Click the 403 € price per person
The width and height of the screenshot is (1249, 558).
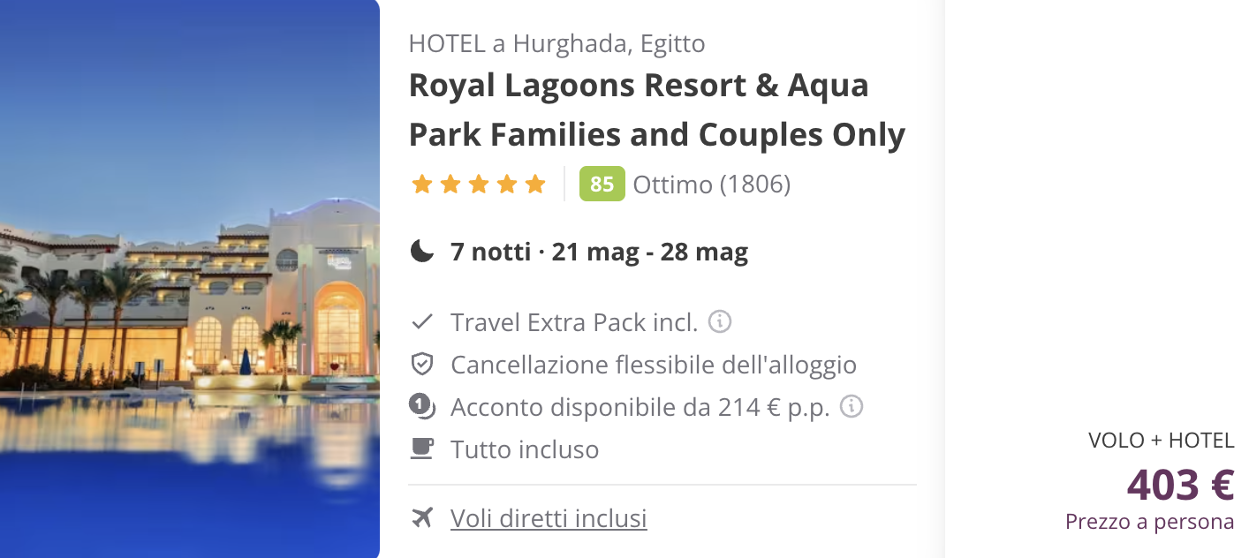[x=1180, y=484]
